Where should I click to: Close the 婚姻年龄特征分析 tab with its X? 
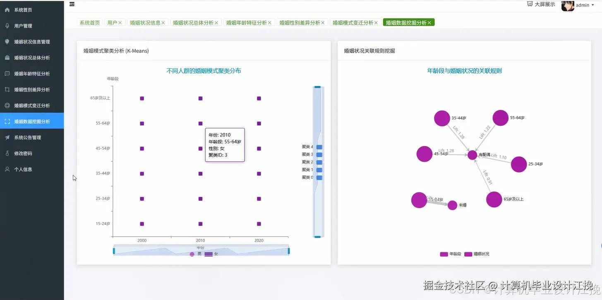point(270,23)
